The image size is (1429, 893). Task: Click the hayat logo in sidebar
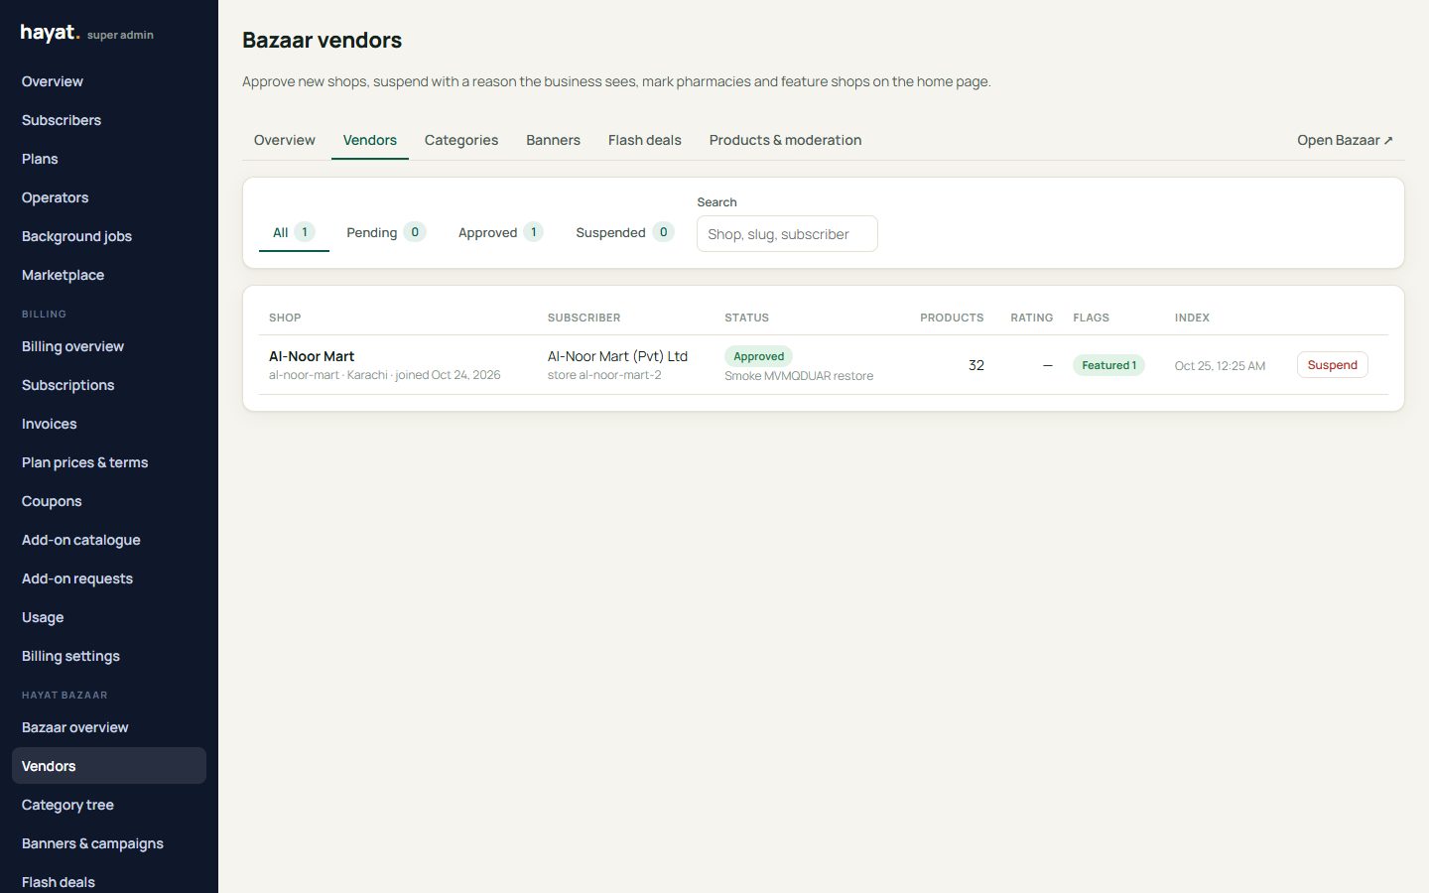(50, 33)
